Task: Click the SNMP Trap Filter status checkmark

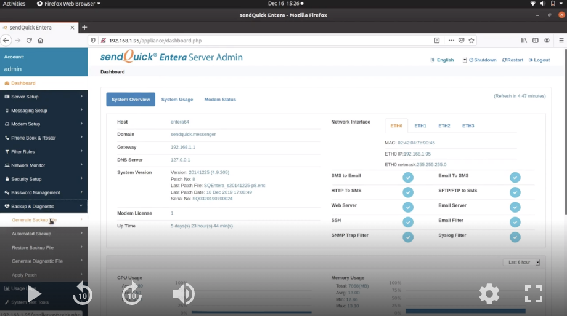Action: point(408,237)
